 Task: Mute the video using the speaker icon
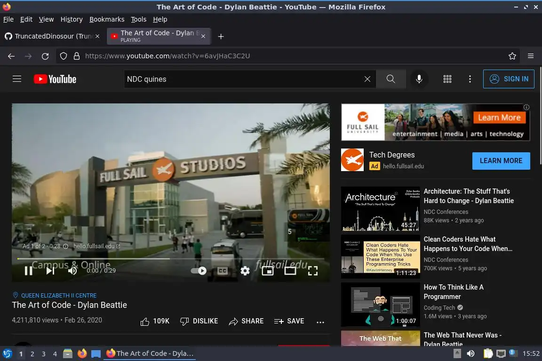click(x=72, y=271)
